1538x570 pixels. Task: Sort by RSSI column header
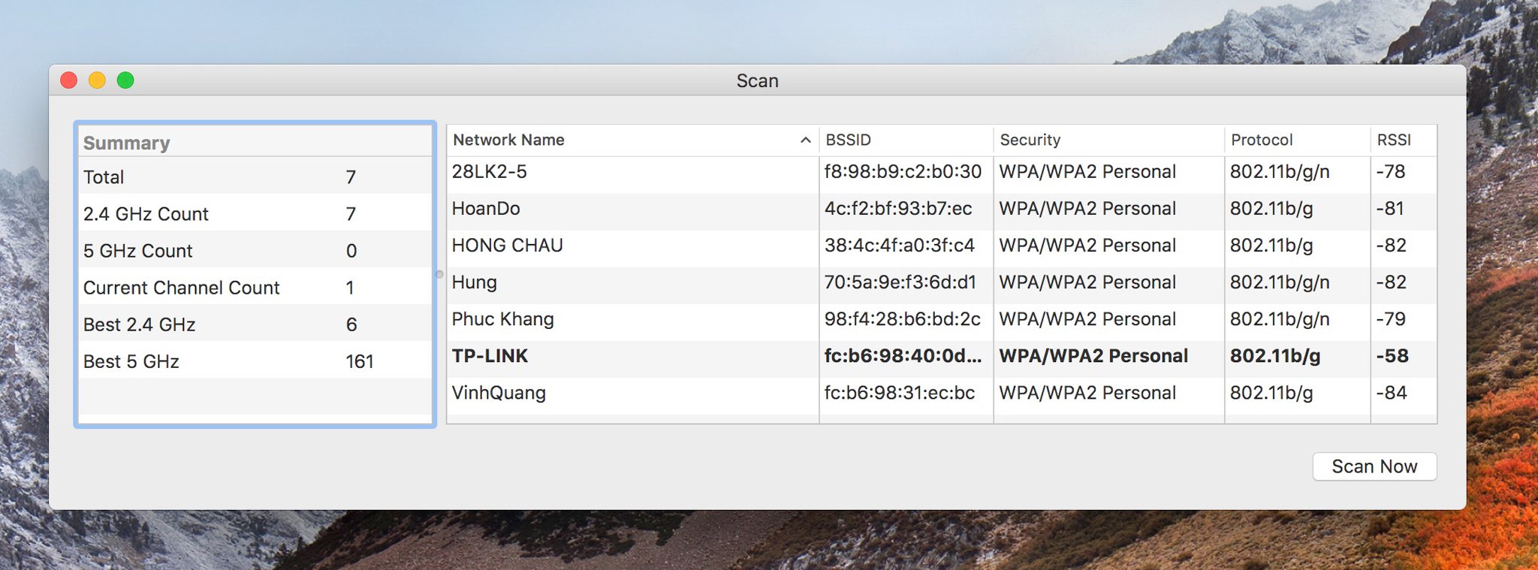[x=1403, y=140]
